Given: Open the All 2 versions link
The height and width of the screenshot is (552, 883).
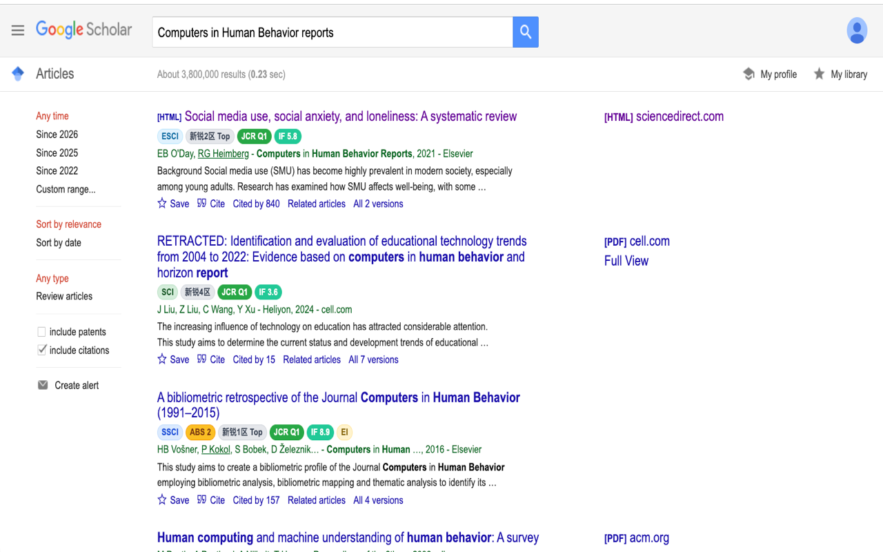Looking at the screenshot, I should (378, 204).
